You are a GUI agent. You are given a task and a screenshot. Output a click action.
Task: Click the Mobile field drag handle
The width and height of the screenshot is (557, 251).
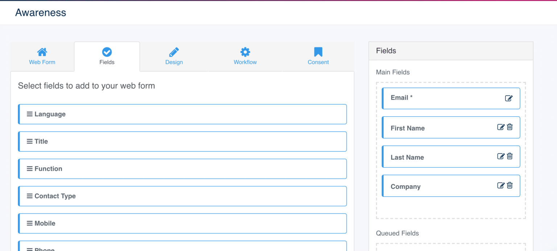click(x=29, y=223)
